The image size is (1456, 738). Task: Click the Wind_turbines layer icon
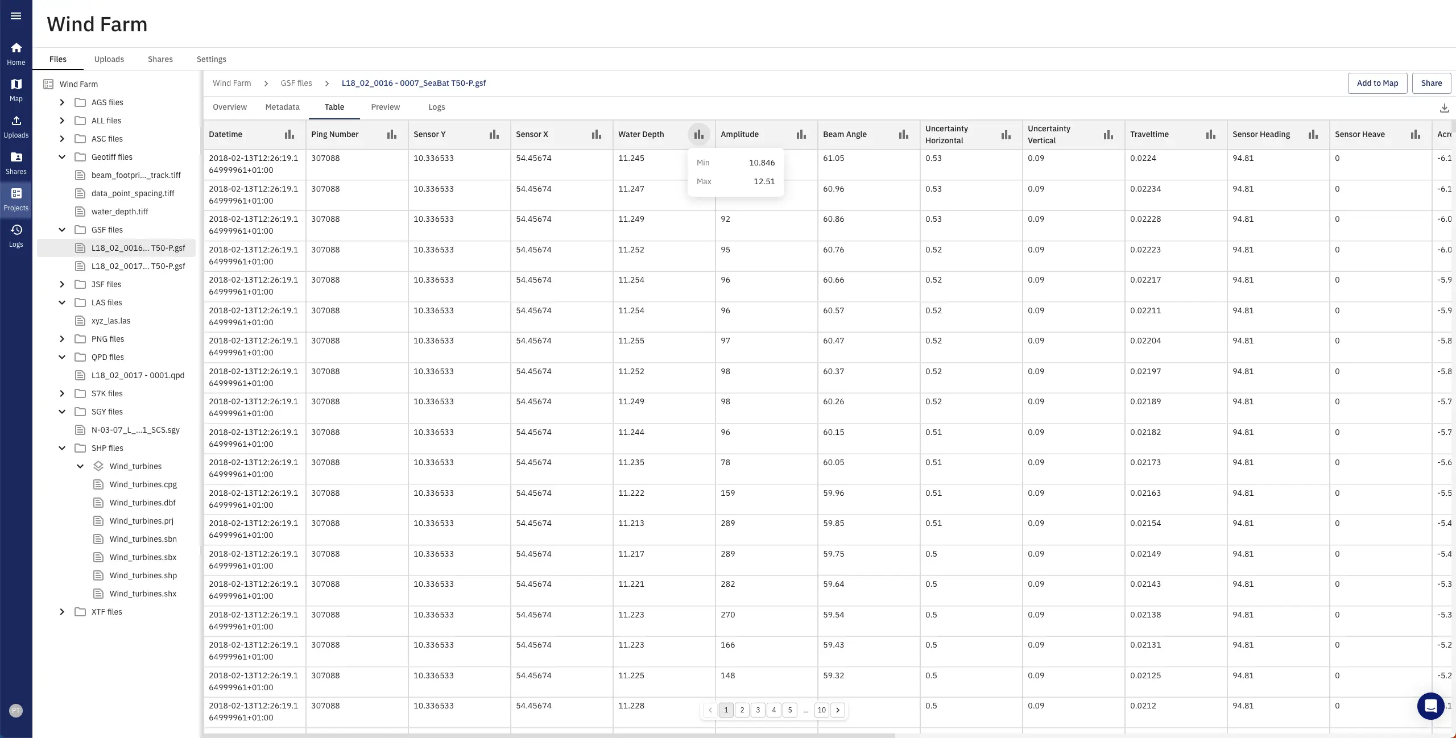click(98, 466)
